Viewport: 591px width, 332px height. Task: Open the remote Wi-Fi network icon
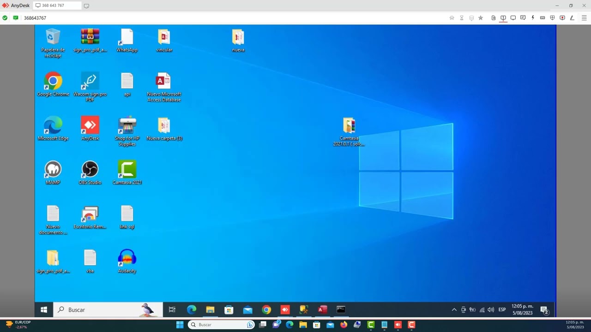tap(482, 310)
